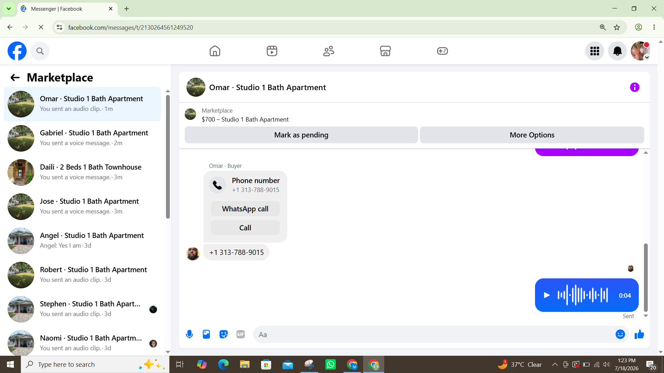Click the Windows taskbar search box
This screenshot has width=664, height=373.
click(95, 364)
